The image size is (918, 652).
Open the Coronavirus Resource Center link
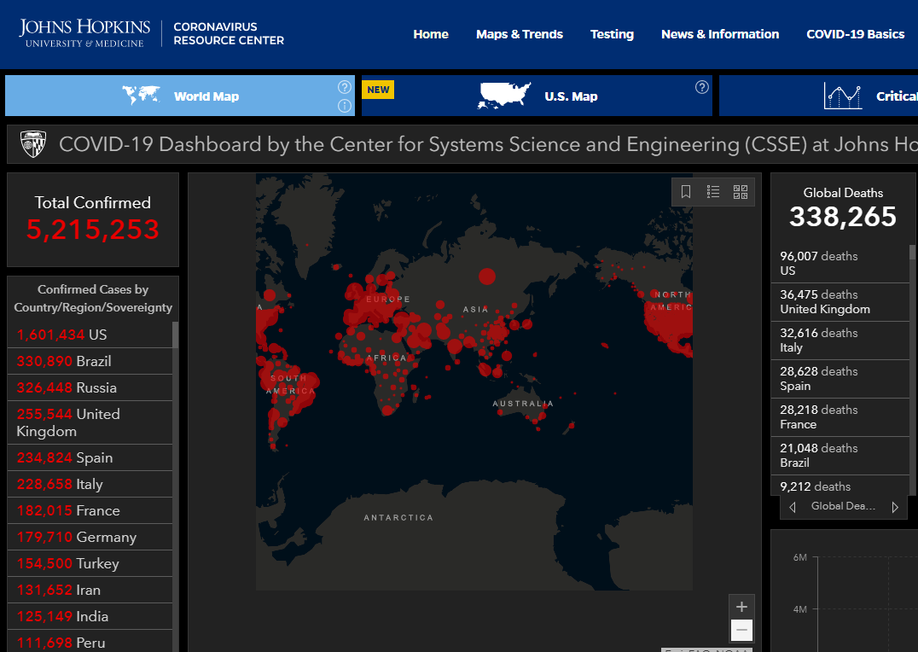click(229, 33)
